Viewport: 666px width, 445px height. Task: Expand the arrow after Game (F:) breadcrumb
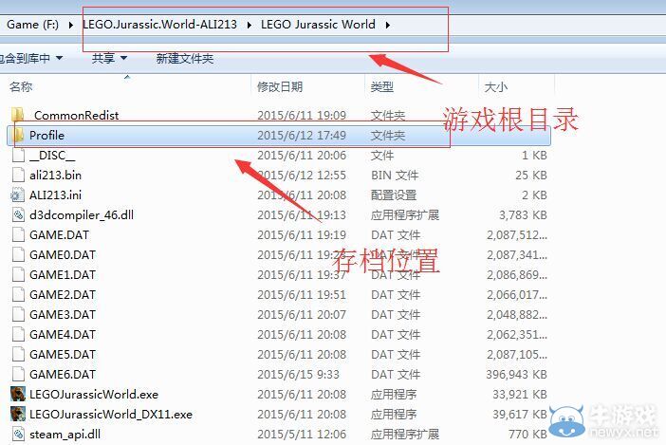click(x=70, y=25)
